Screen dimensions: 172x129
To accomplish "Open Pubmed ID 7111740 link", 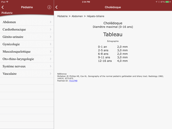I will click(73, 81).
